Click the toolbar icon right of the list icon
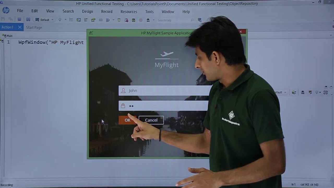 [x=79, y=20]
